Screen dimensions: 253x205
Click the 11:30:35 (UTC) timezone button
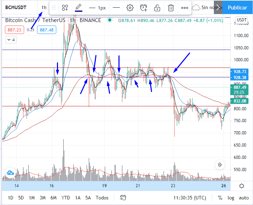tap(190, 198)
